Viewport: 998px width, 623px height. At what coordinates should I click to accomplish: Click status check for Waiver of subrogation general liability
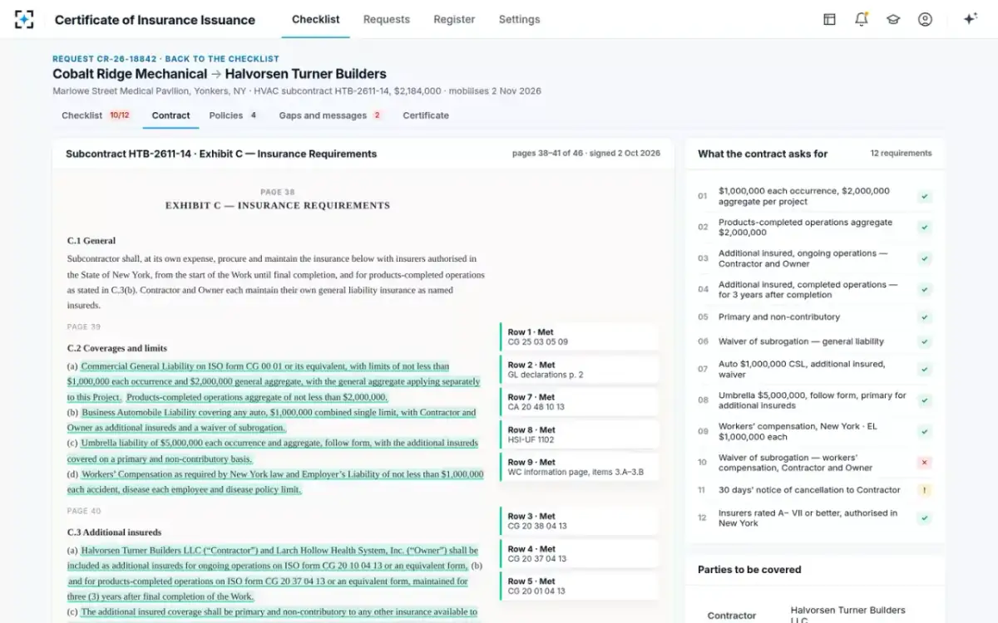tap(925, 341)
